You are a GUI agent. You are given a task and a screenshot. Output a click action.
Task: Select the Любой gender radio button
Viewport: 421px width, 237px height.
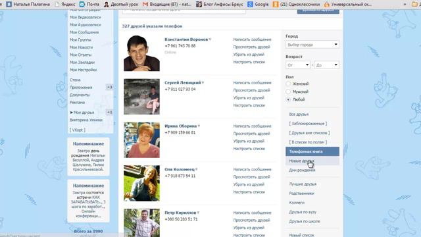tap(288, 99)
